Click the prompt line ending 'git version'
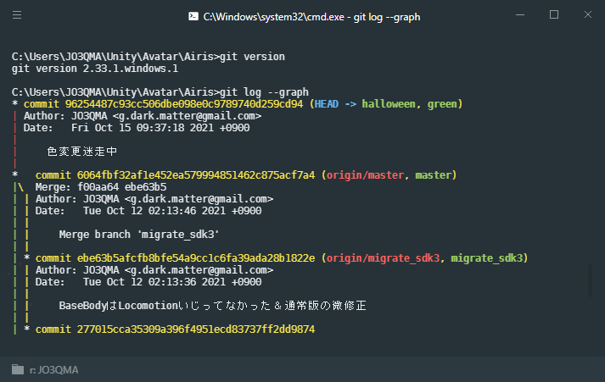 [x=148, y=57]
